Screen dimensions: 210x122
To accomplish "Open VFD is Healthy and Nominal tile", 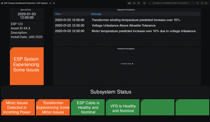I will (123, 107).
